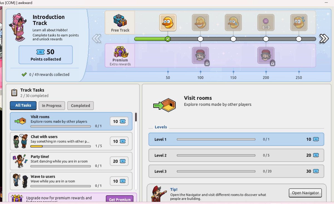Click the ticket icon next to 50 points
This screenshot has height=204, width=334.
coord(40,52)
